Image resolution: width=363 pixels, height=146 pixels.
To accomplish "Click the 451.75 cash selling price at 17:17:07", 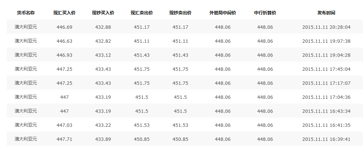I will point(180,83).
